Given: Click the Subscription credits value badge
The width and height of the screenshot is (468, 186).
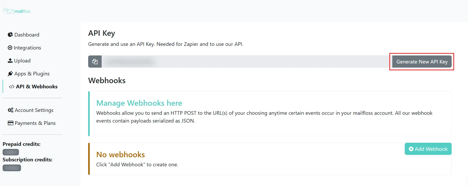Looking at the screenshot, I should coord(12,168).
